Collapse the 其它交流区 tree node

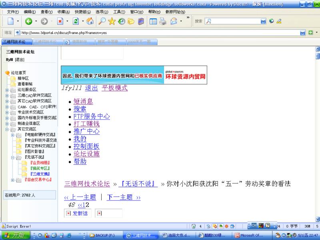[7, 129]
